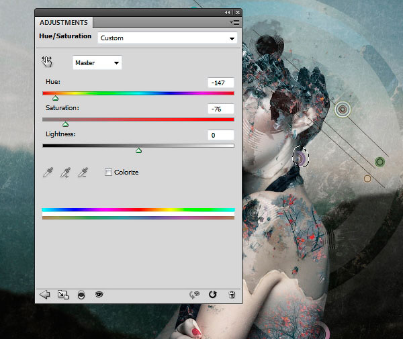The height and width of the screenshot is (339, 403).
Task: Open the Custom preset dropdown
Action: pyautogui.click(x=167, y=38)
